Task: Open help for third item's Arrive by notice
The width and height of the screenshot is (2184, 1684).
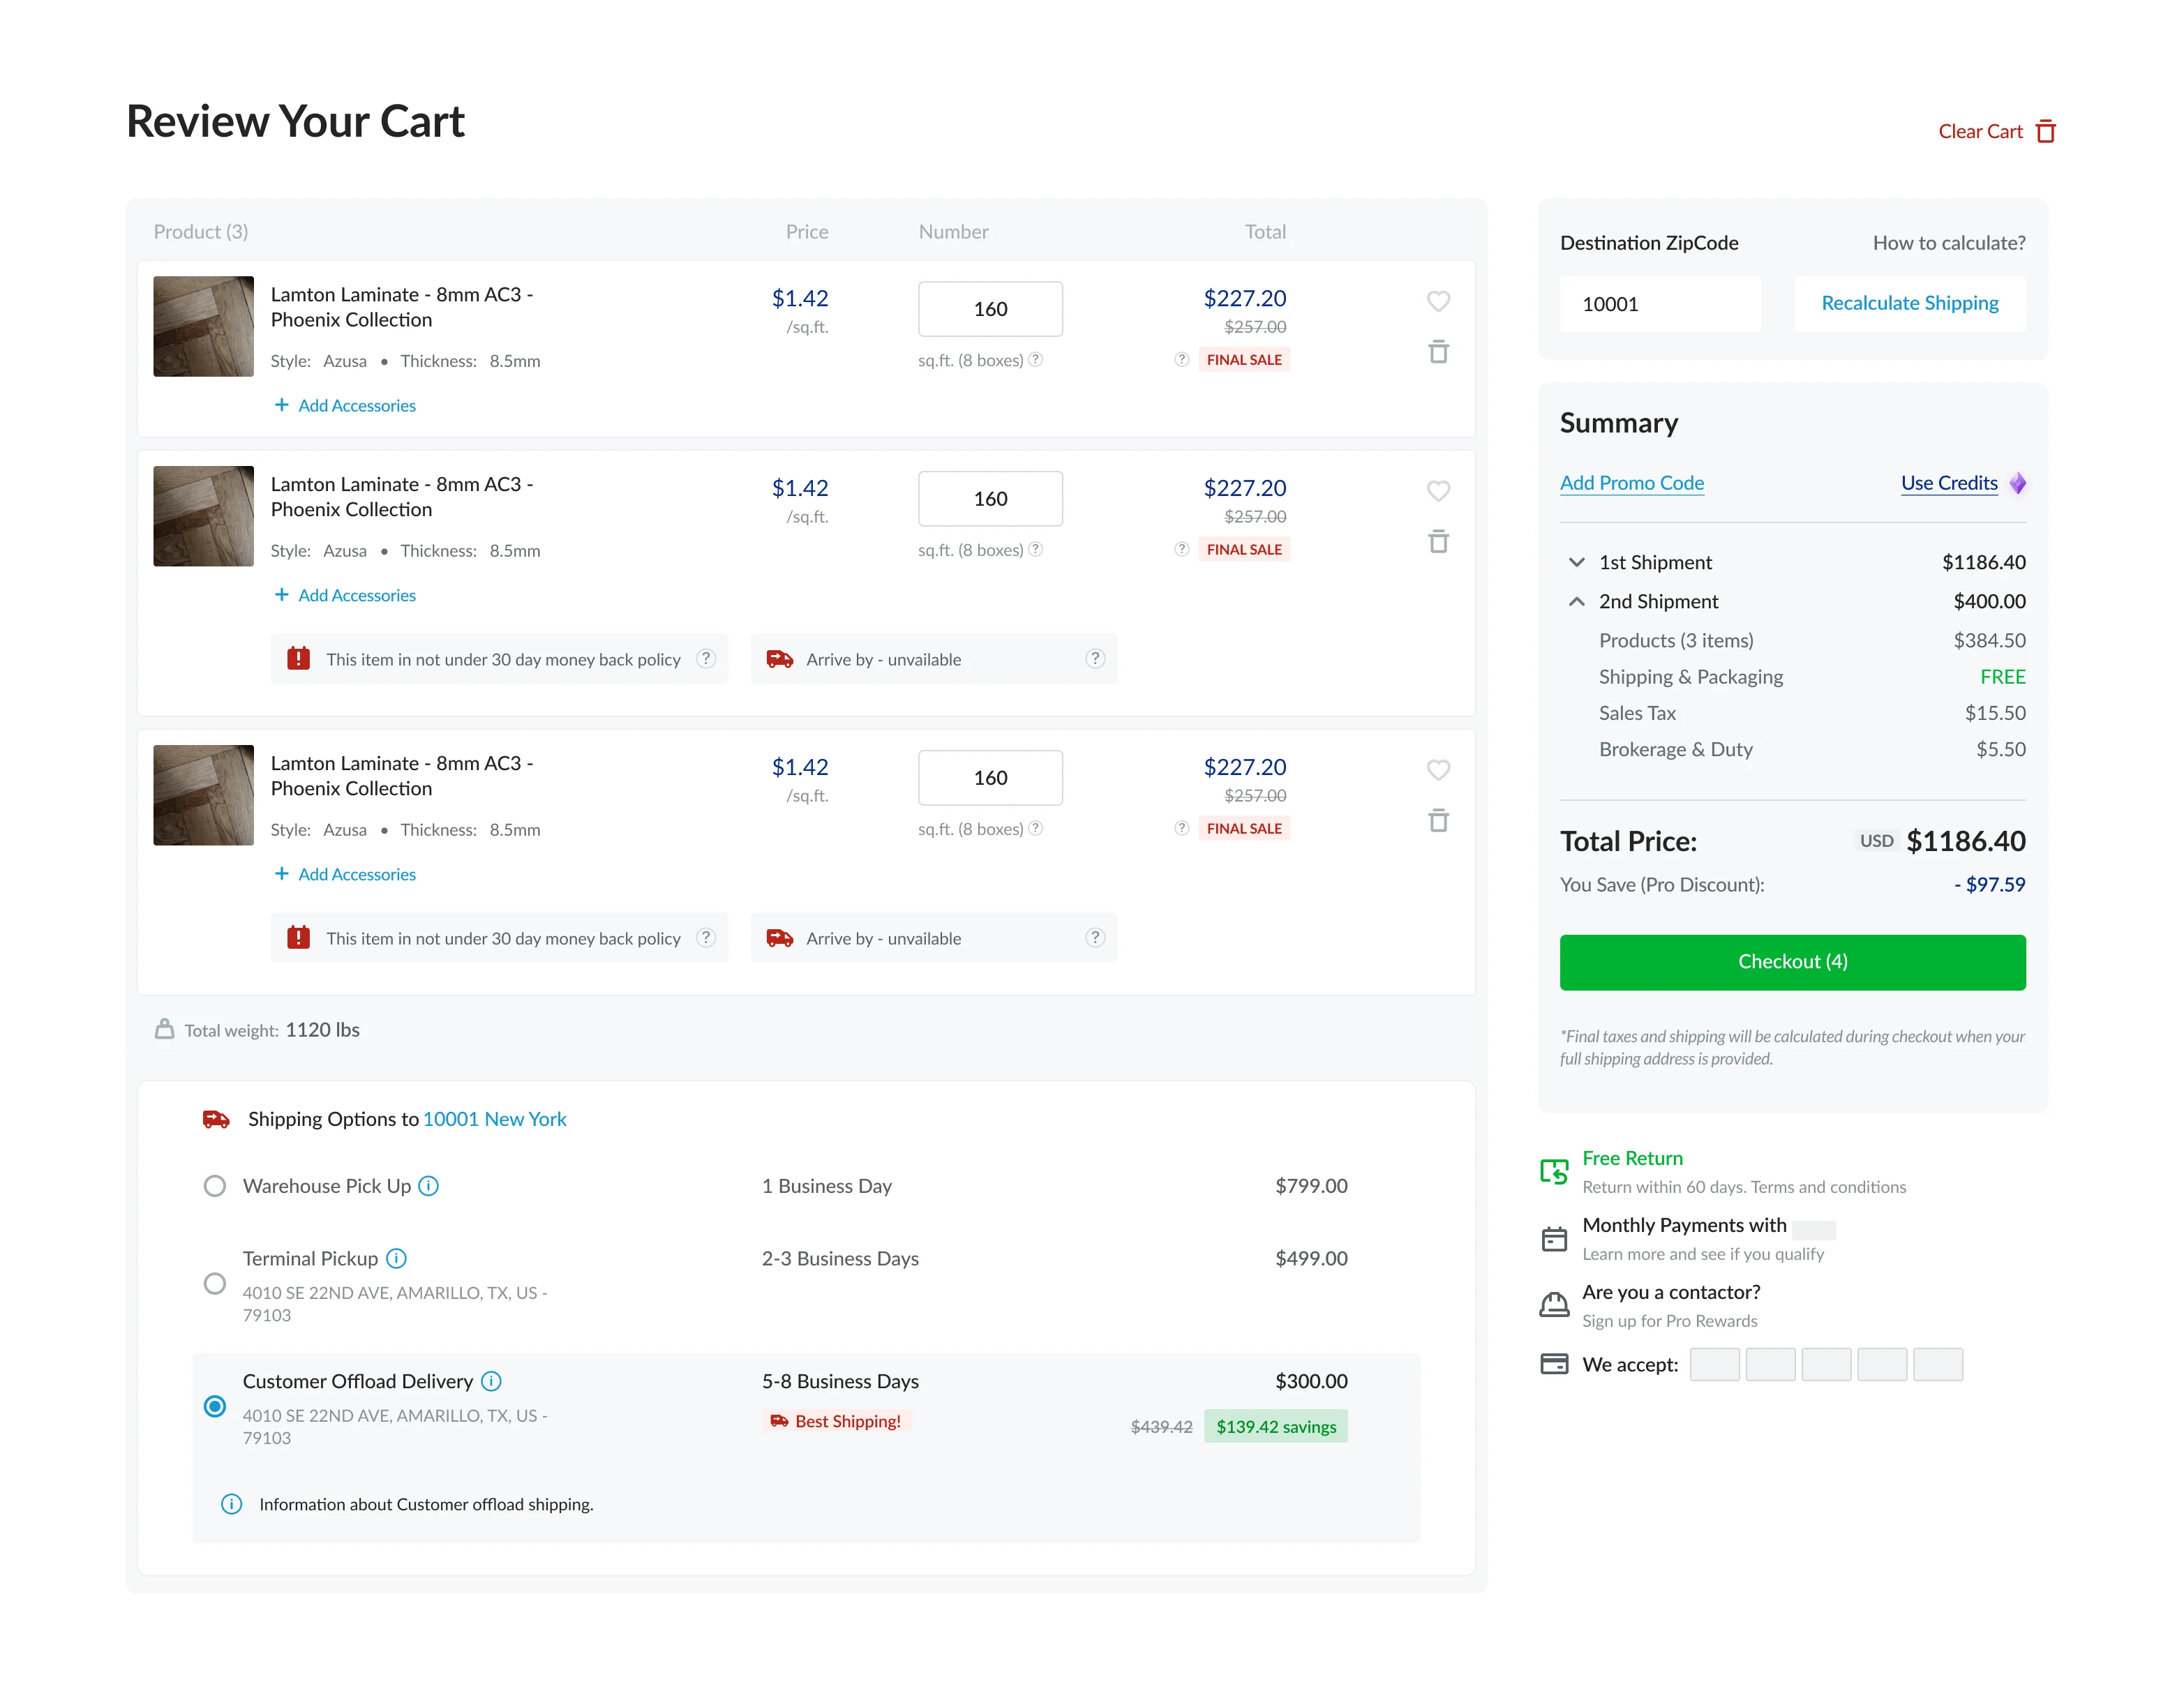Action: (1095, 937)
